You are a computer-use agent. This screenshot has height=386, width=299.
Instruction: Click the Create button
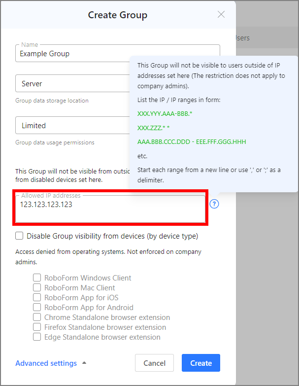pos(200,363)
